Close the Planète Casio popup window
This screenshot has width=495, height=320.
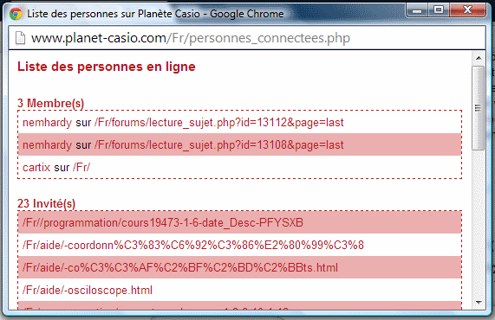(x=468, y=10)
